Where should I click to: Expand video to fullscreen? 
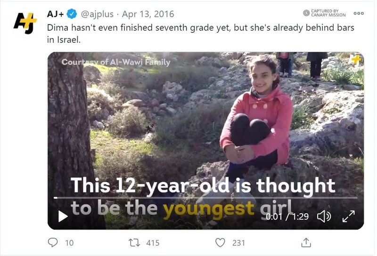(349, 216)
